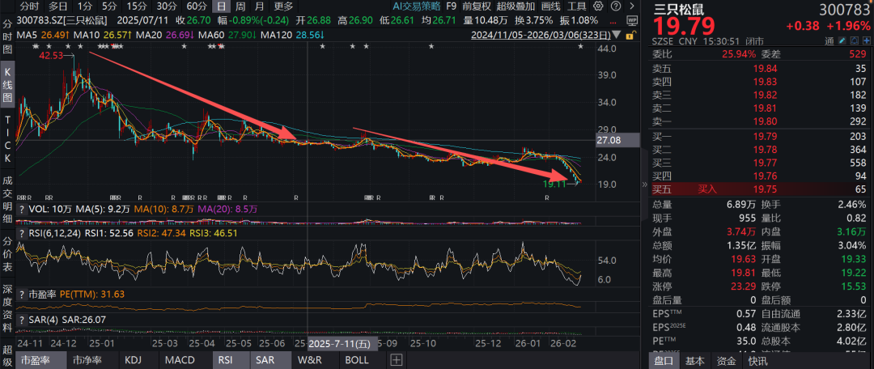
Task: Toggle the KDJ indicator panel
Action: tap(134, 360)
